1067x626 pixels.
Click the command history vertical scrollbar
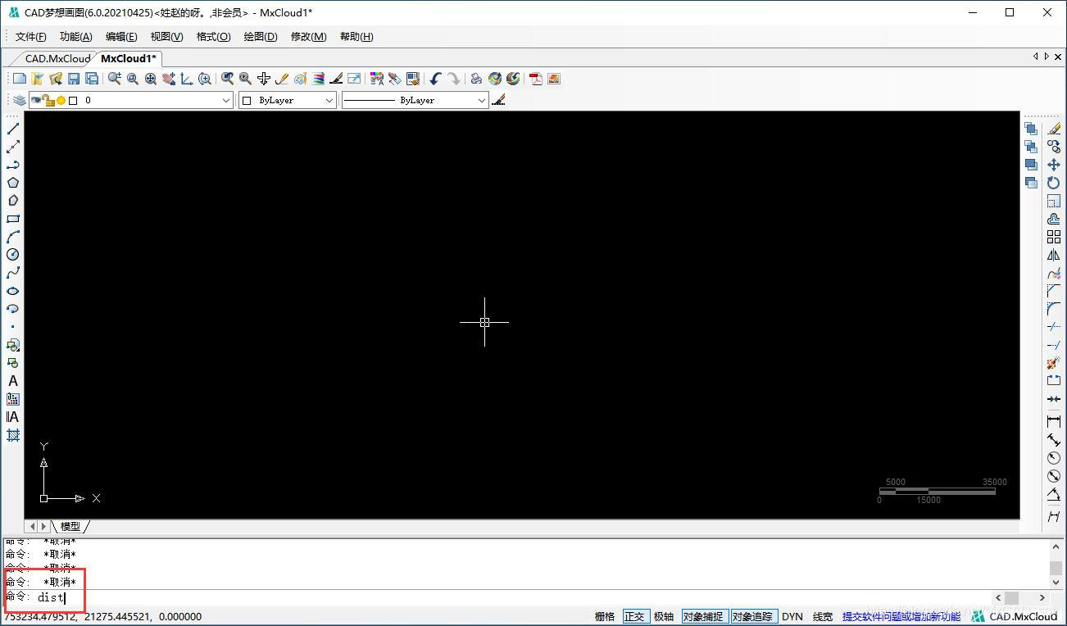tap(1056, 564)
